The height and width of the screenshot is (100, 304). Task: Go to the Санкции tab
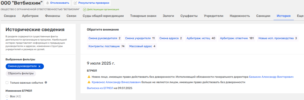point(263,16)
